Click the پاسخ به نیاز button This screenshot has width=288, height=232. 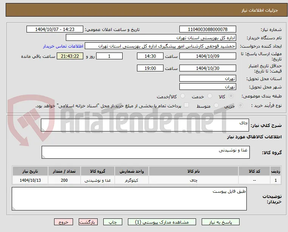coord(220,222)
